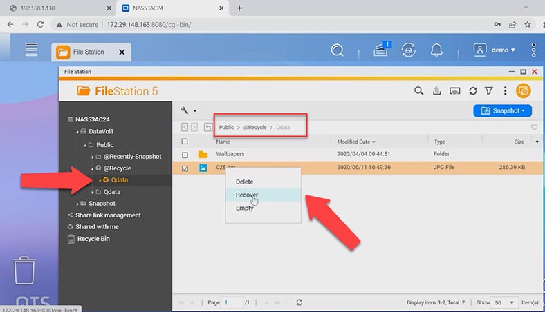Screen dimensions: 545x312
Task: Click the desktop trash can icon
Action: [24, 271]
